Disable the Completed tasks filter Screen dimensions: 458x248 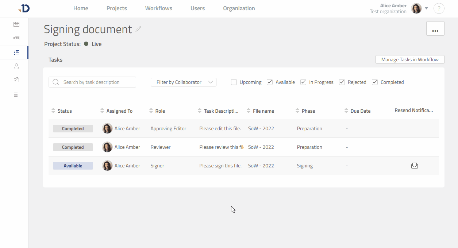click(374, 82)
